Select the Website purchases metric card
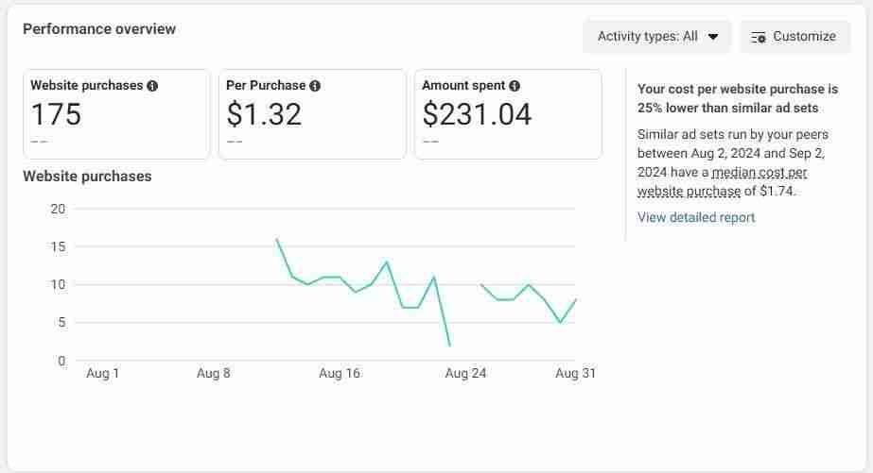The height and width of the screenshot is (473, 873). [116, 113]
